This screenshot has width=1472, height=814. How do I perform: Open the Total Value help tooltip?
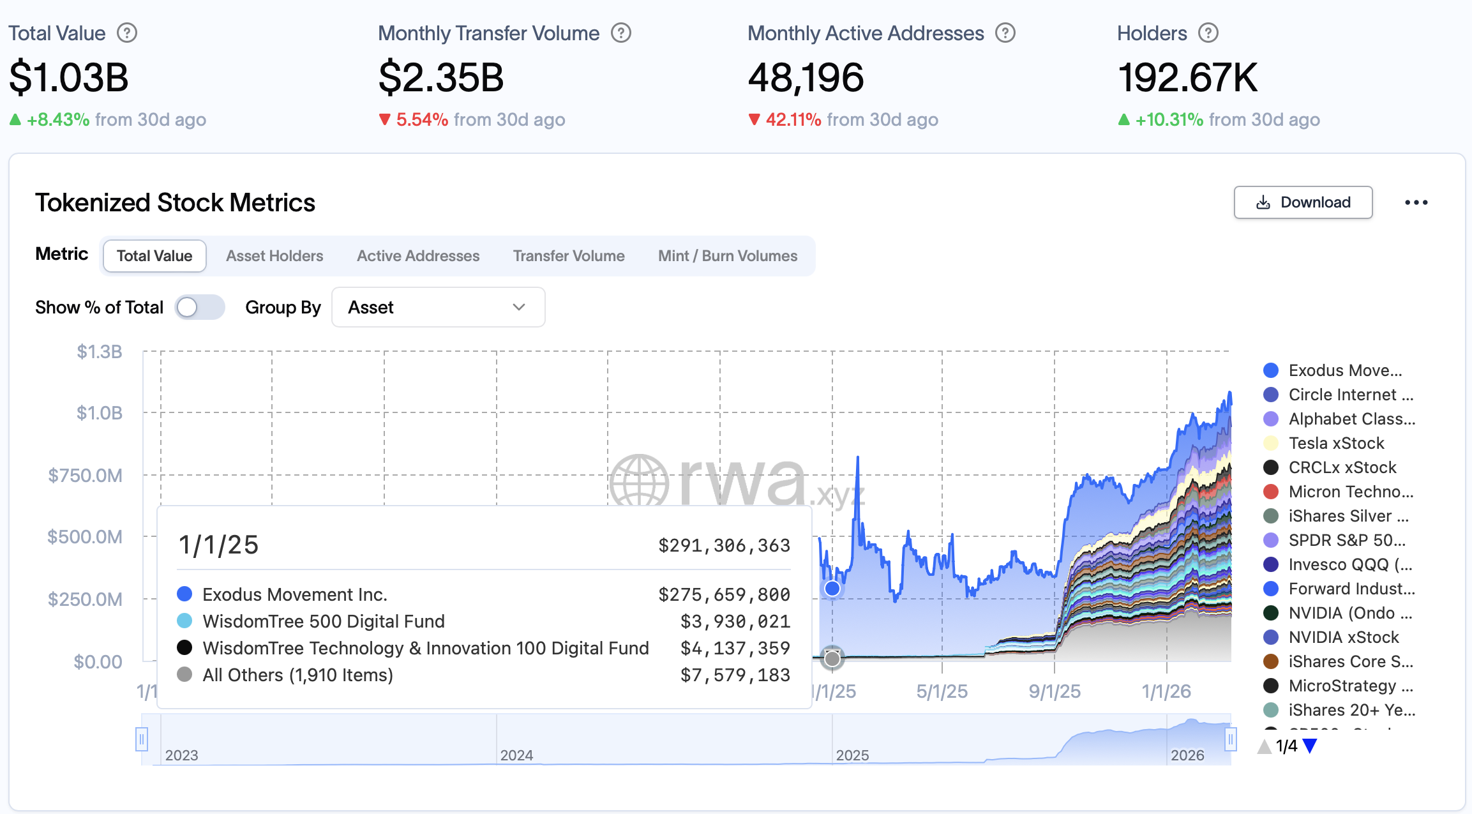(x=127, y=32)
